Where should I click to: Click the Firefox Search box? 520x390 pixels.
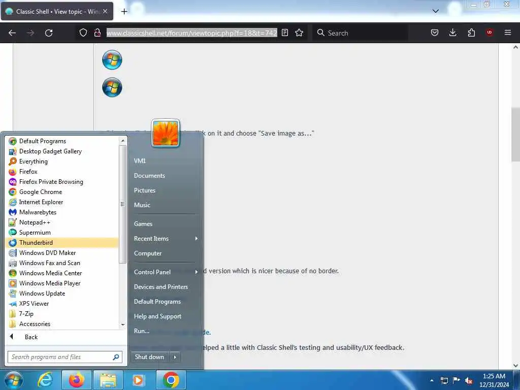[x=361, y=33]
